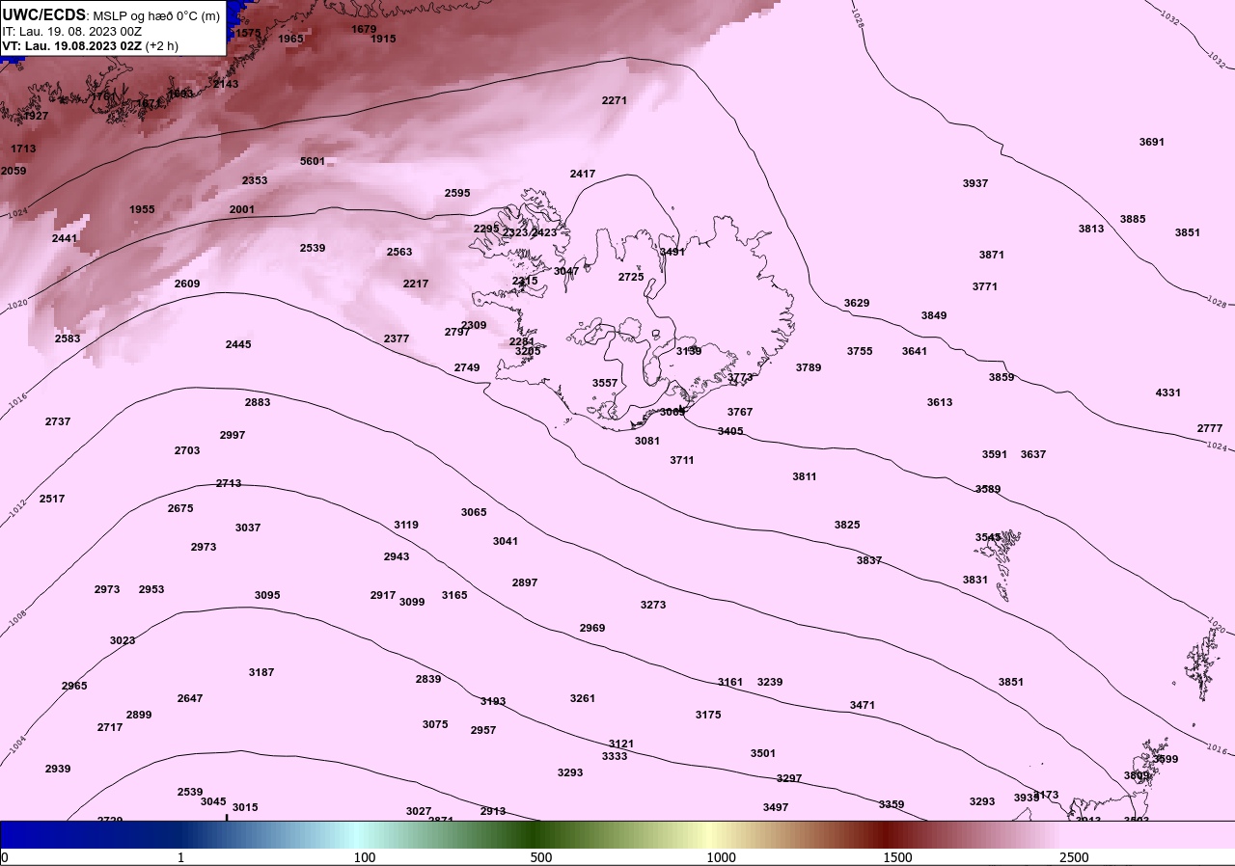Select the value 2609
Viewport: 1235px width, 866px height.
point(187,284)
